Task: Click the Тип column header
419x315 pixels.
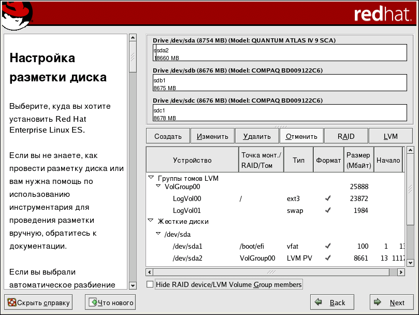Action: (298, 160)
